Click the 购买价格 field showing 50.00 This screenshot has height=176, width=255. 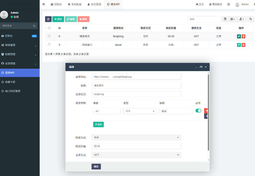[136, 146]
